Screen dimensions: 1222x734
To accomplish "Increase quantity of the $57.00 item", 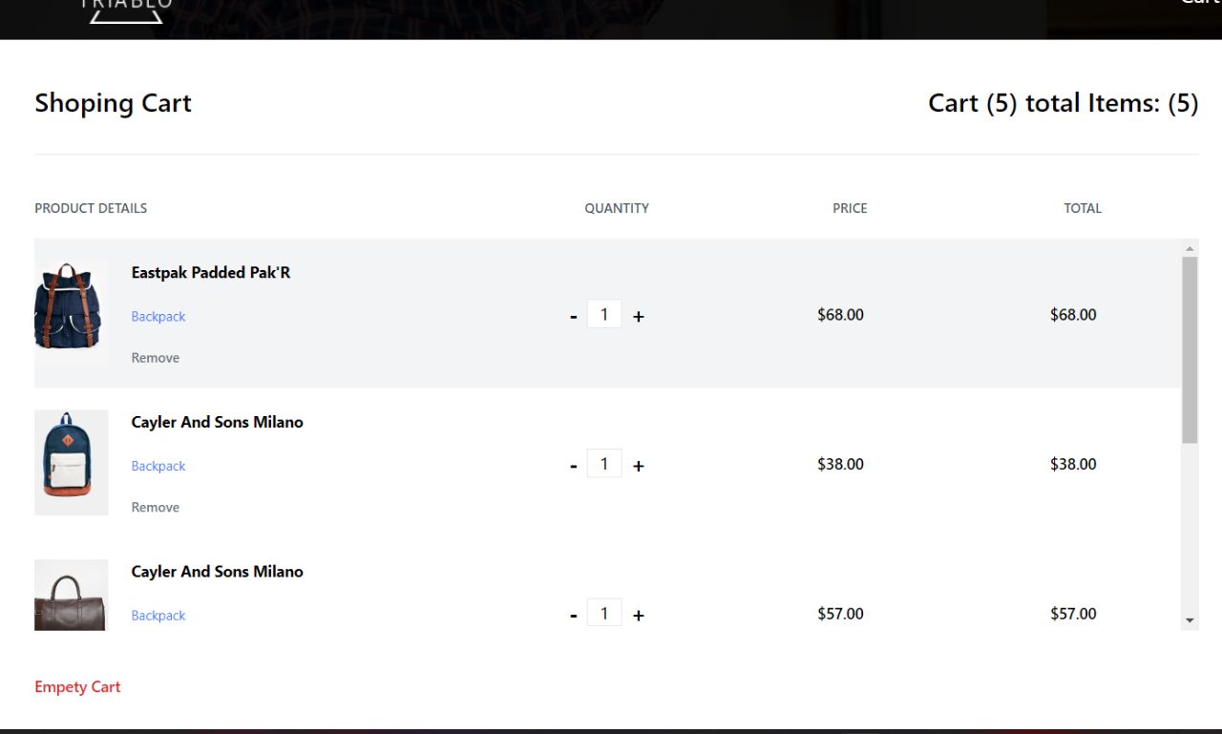I will click(639, 616).
